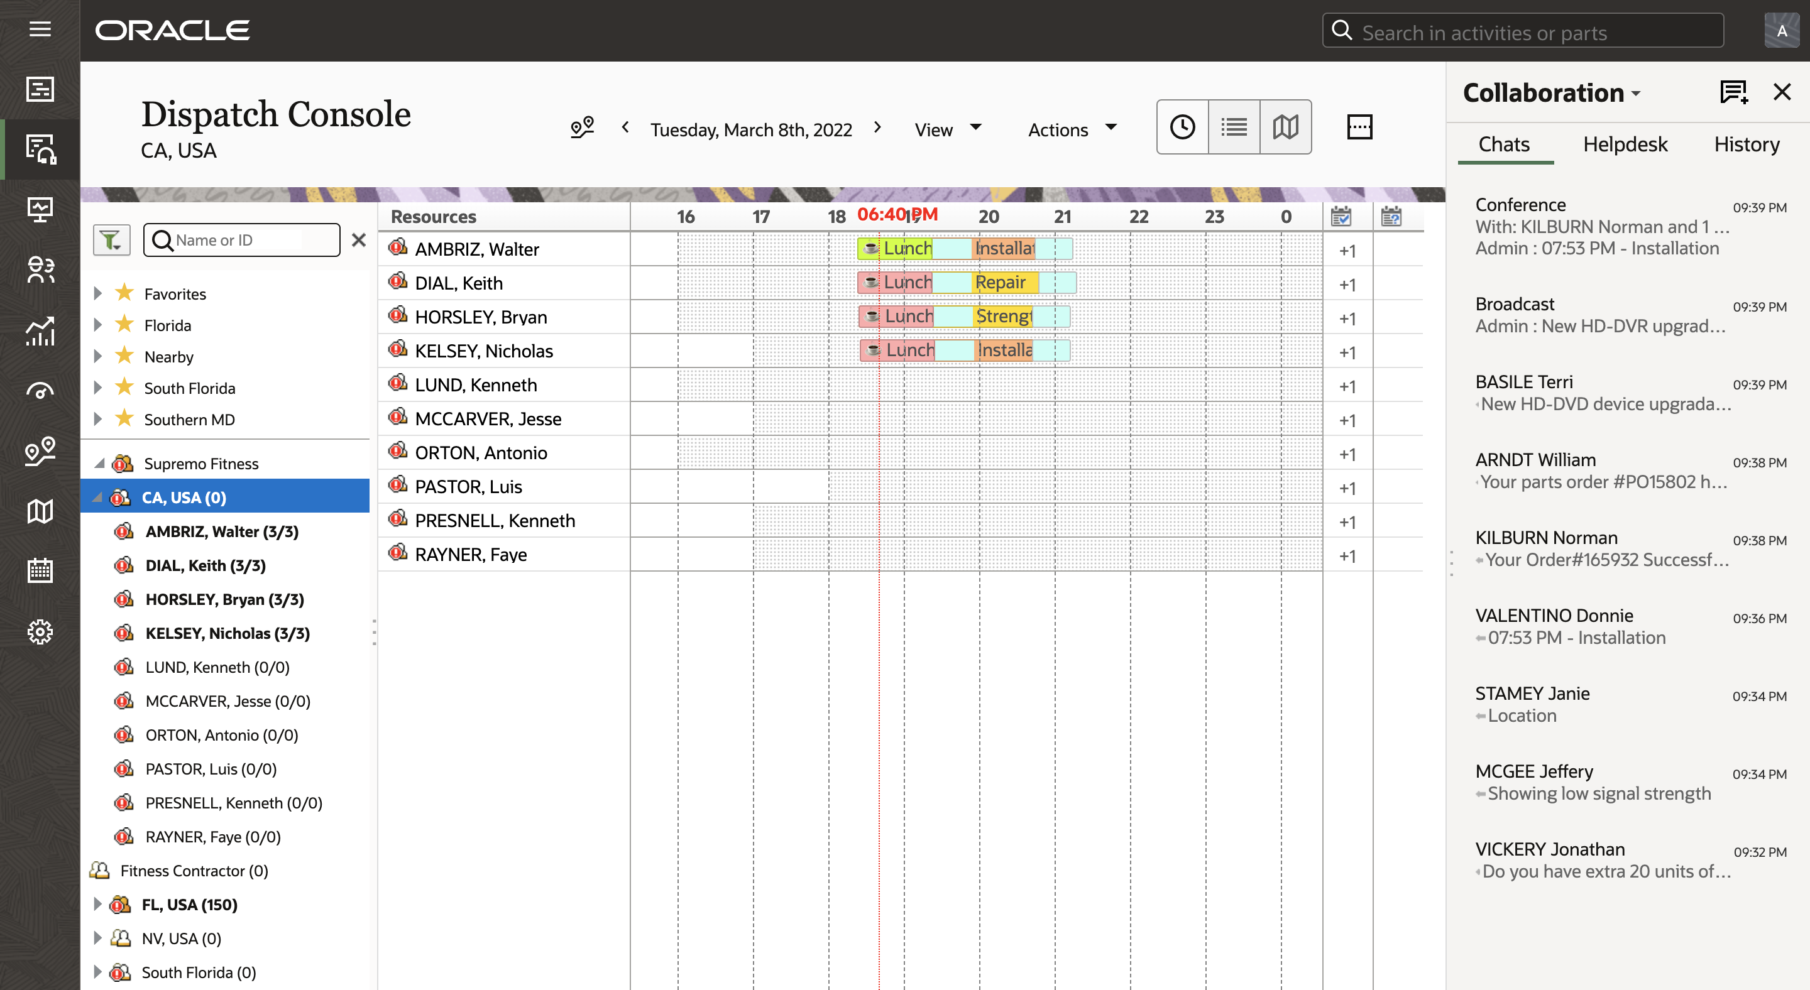The image size is (1810, 990).
Task: Switch to the Helpdesk tab
Action: click(1625, 144)
